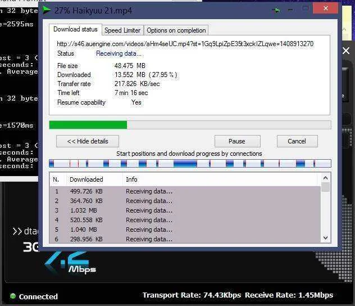Pause the Haikyuu 21.mp4 download
Viewport: 355px width, 306px height.
237,141
